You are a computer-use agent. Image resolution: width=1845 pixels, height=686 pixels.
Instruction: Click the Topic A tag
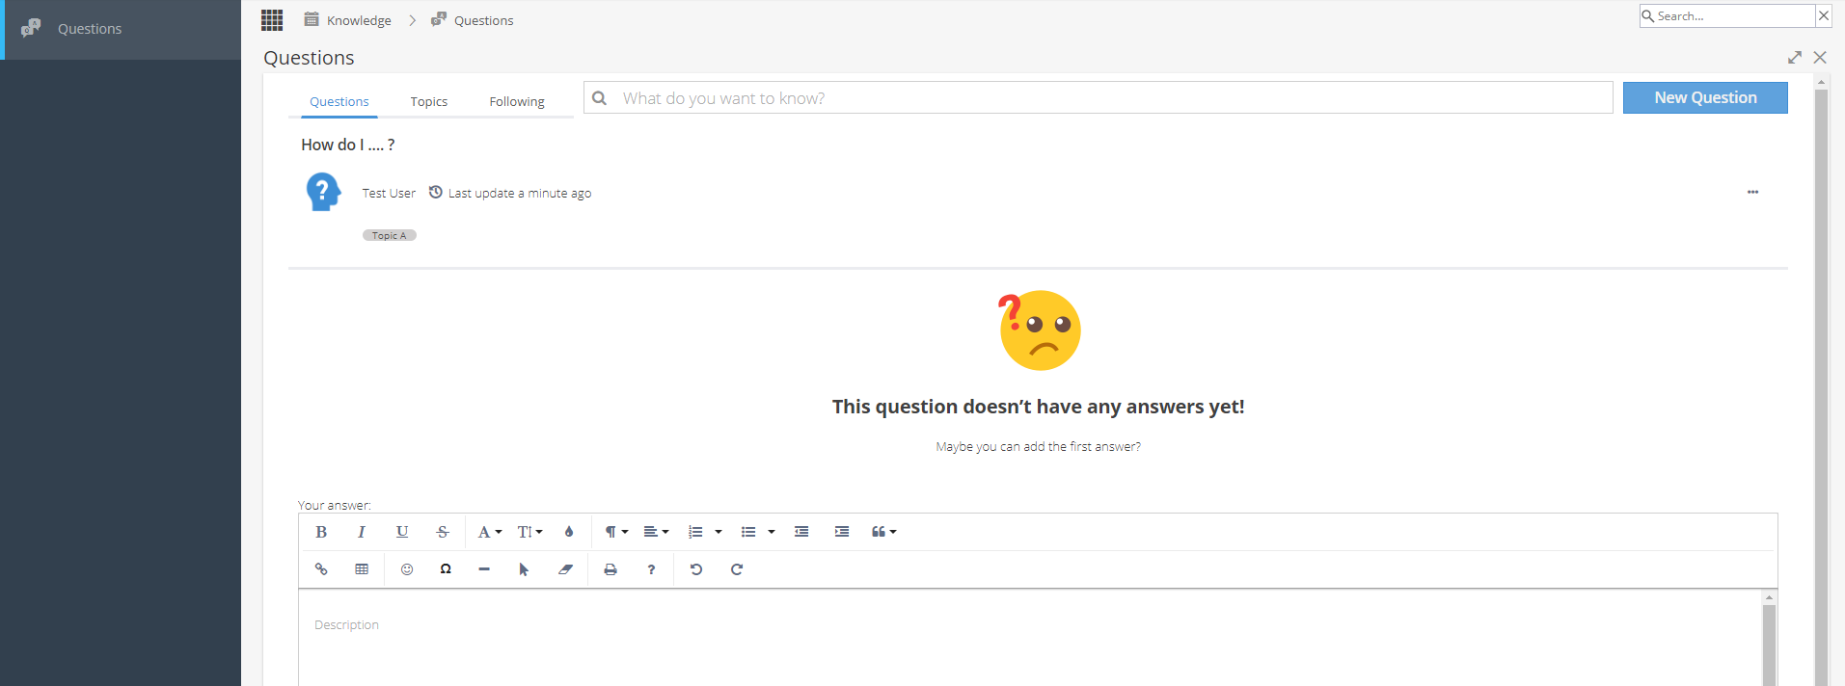tap(390, 235)
